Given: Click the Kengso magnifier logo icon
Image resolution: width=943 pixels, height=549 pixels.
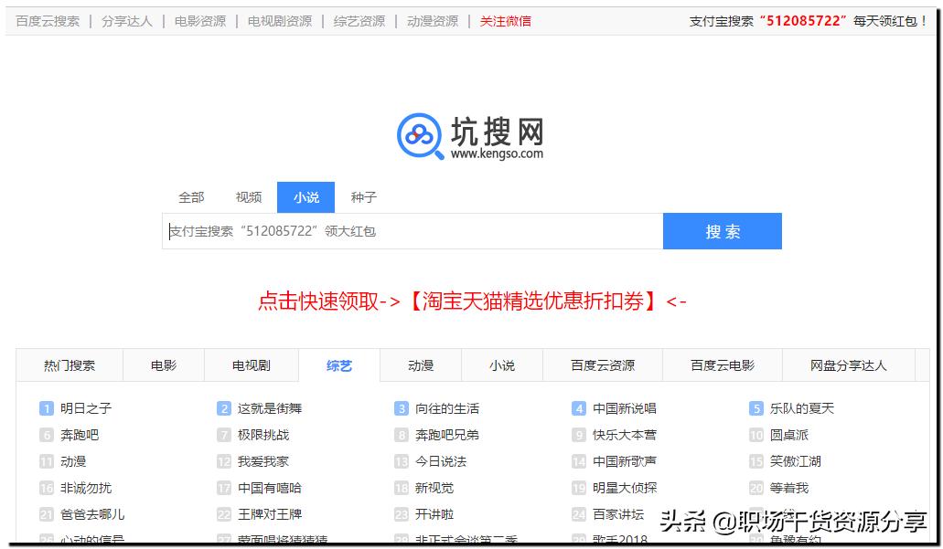Looking at the screenshot, I should pyautogui.click(x=419, y=133).
